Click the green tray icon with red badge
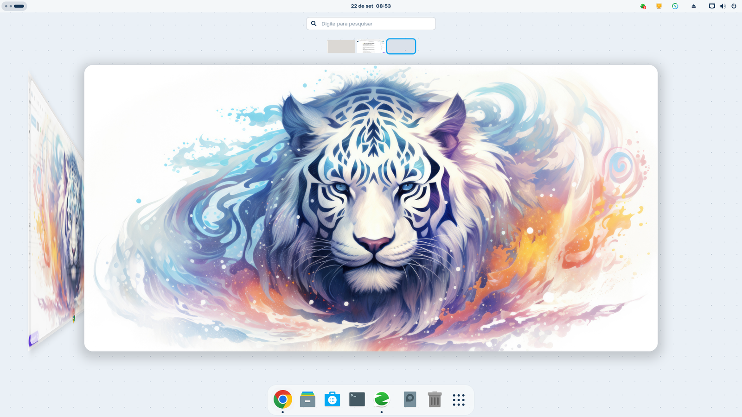 pos(643,6)
